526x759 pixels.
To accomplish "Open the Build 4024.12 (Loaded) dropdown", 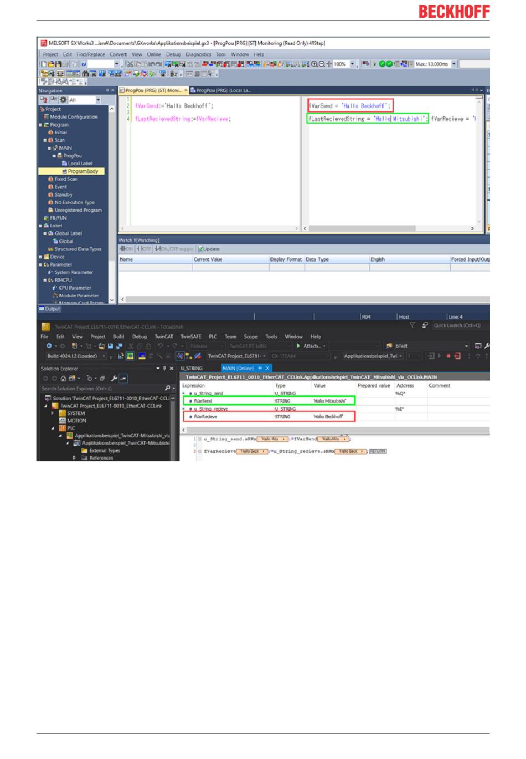I will (x=104, y=356).
